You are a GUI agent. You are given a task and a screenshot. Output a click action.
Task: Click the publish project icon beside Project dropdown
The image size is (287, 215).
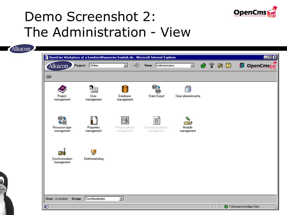click(137, 65)
